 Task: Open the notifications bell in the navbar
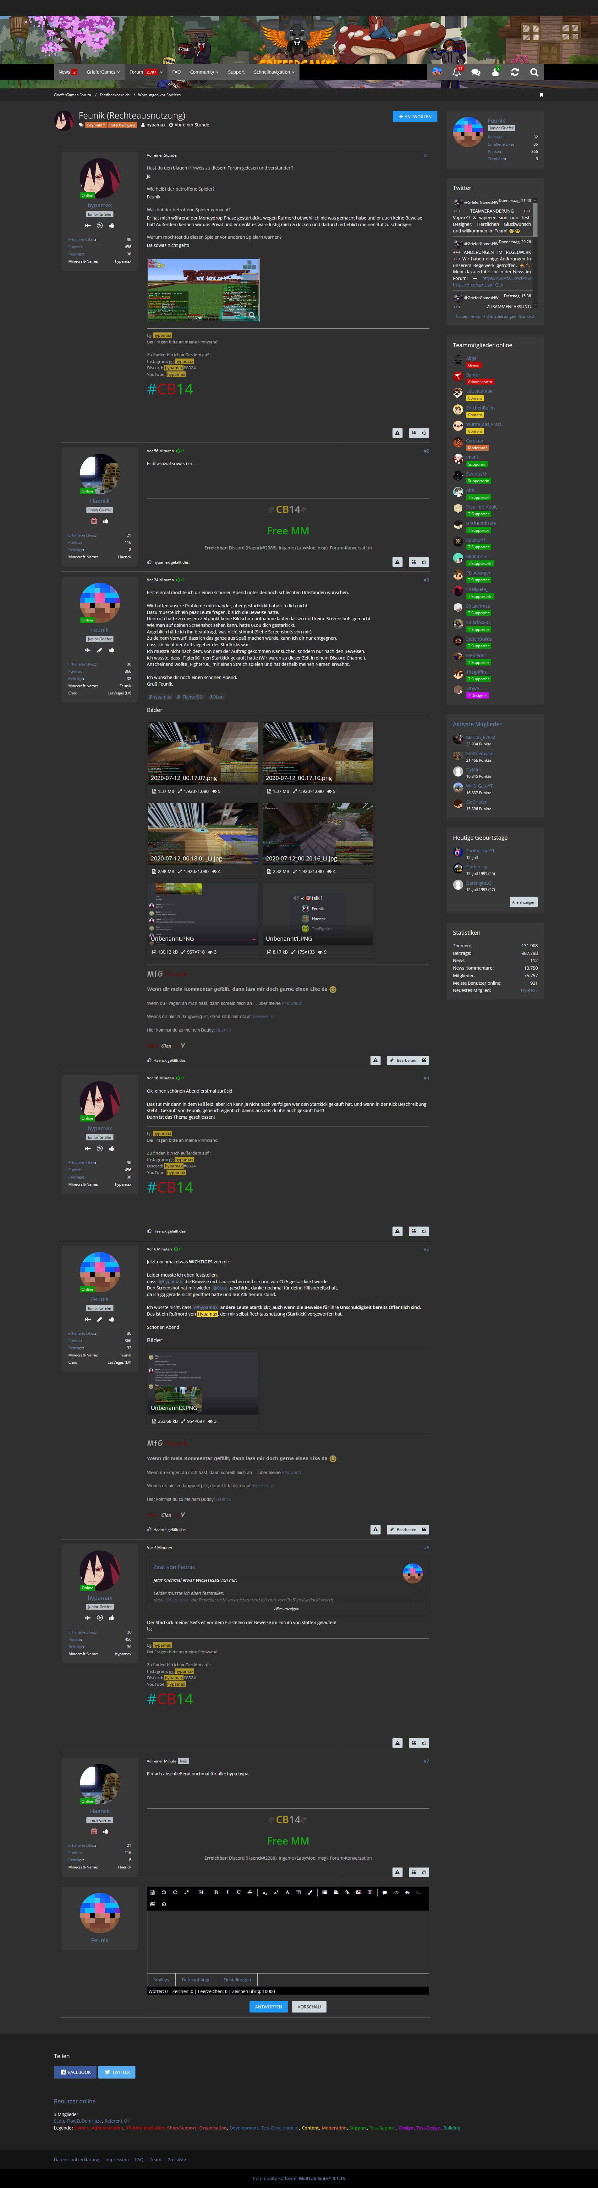456,72
